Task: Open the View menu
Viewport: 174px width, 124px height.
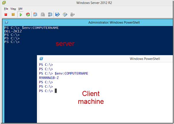Action: point(13,9)
